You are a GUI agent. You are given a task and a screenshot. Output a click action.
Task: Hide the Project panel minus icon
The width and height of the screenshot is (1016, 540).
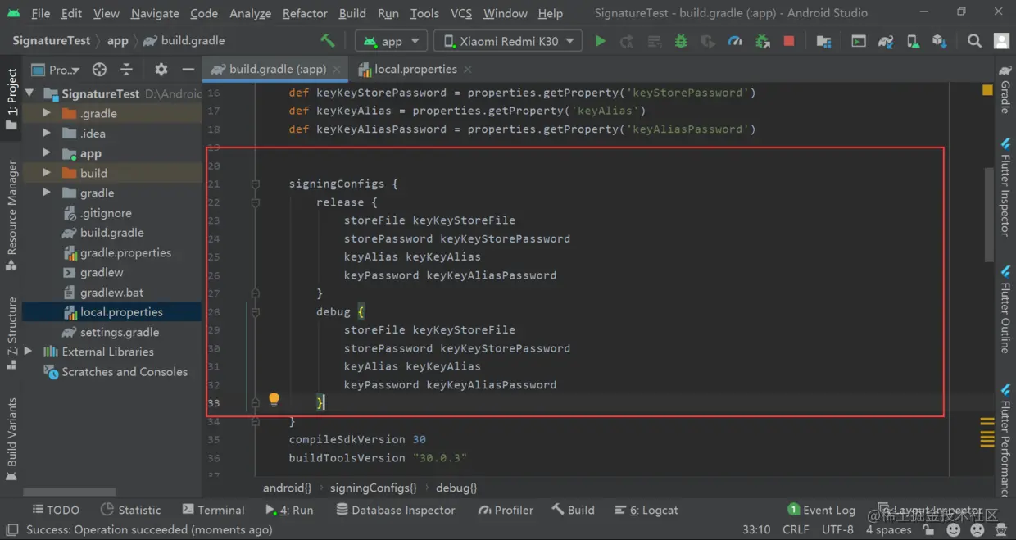point(188,70)
